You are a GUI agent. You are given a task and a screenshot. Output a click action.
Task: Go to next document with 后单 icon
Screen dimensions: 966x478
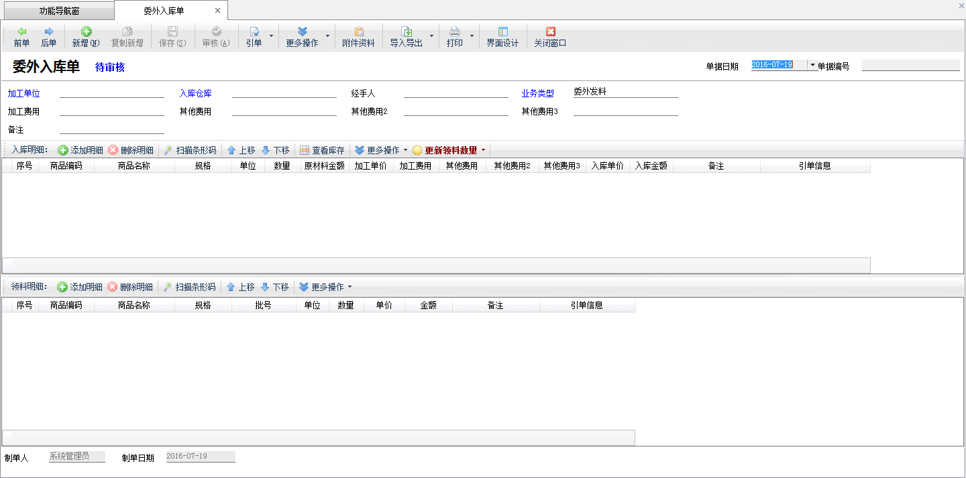point(48,32)
